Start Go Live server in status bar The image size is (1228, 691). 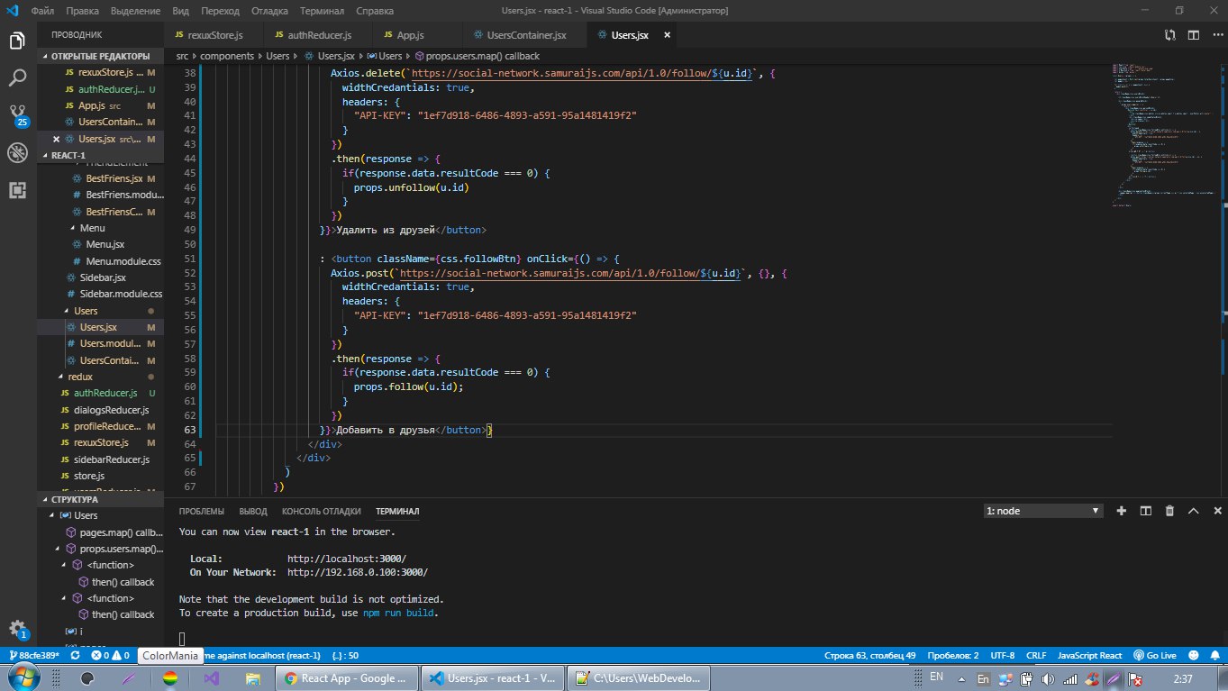point(1156,655)
